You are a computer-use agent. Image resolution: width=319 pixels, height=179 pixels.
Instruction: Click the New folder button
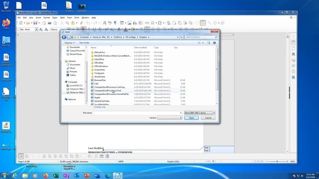tap(84, 43)
